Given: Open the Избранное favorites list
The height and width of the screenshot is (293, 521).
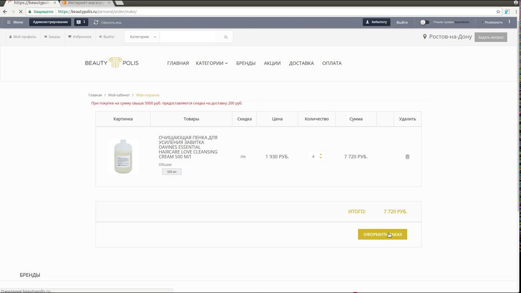Looking at the screenshot, I should pyautogui.click(x=80, y=37).
